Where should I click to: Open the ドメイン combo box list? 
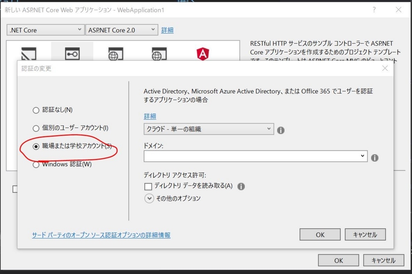coord(363,156)
